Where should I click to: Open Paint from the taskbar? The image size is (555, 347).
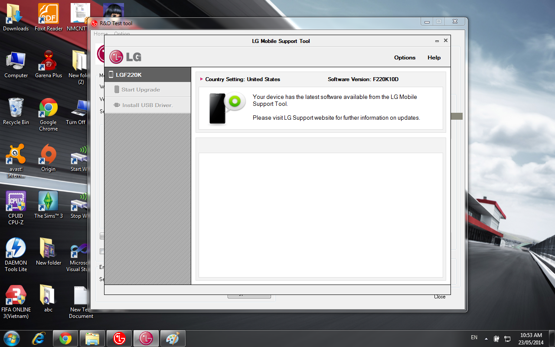coord(173,338)
